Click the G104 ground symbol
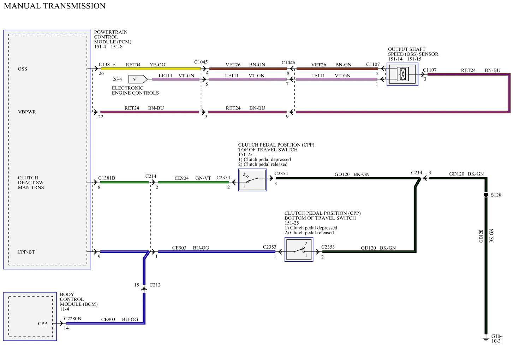The height and width of the screenshot is (345, 513). pyautogui.click(x=486, y=338)
